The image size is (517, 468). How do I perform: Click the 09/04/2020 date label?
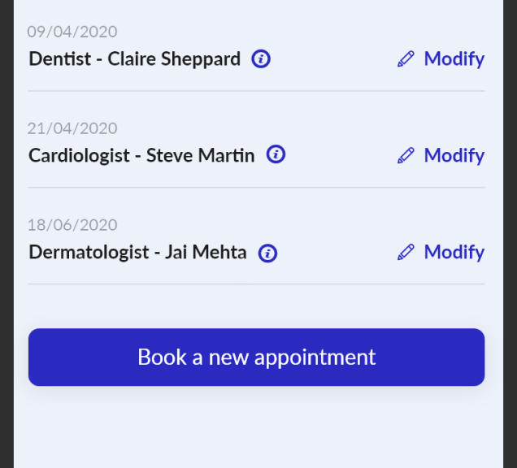[72, 32]
